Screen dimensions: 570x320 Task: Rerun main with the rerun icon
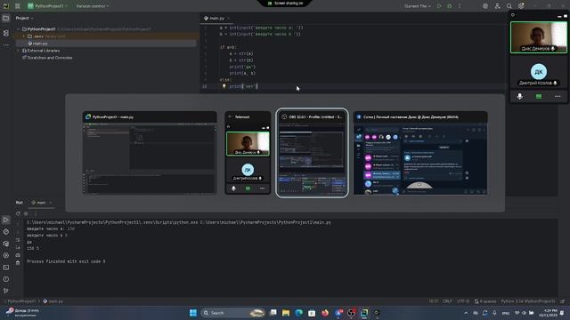(18, 213)
